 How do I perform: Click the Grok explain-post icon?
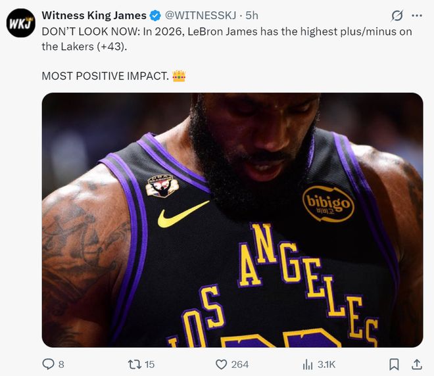coord(397,16)
